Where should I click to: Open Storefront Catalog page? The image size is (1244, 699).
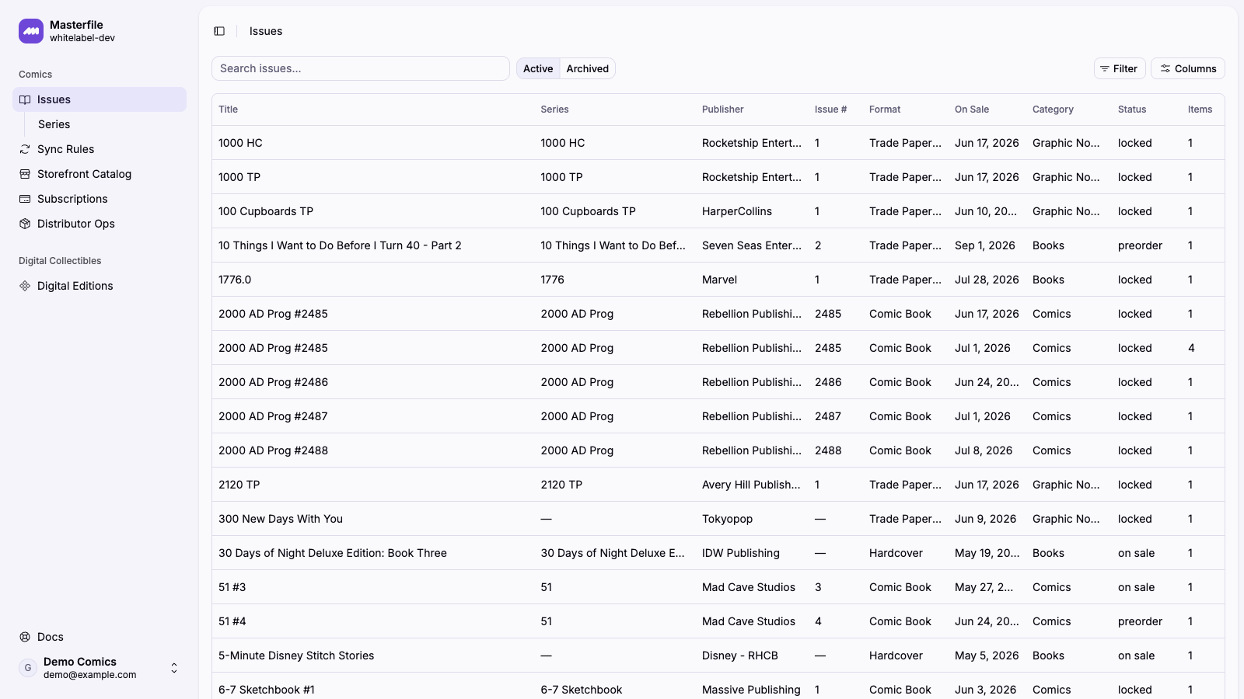pyautogui.click(x=100, y=174)
